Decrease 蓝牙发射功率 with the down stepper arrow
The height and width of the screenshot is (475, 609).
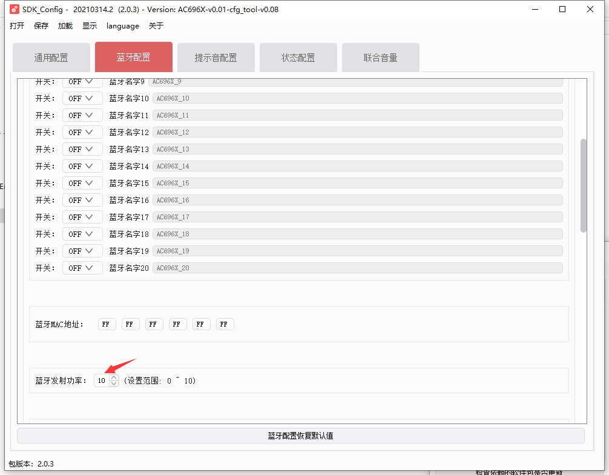[113, 383]
